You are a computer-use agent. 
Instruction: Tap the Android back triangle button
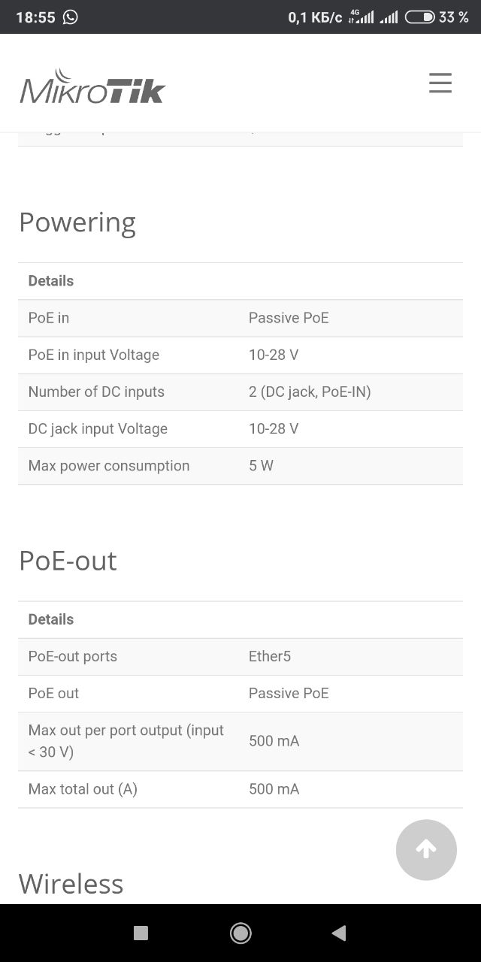point(339,933)
